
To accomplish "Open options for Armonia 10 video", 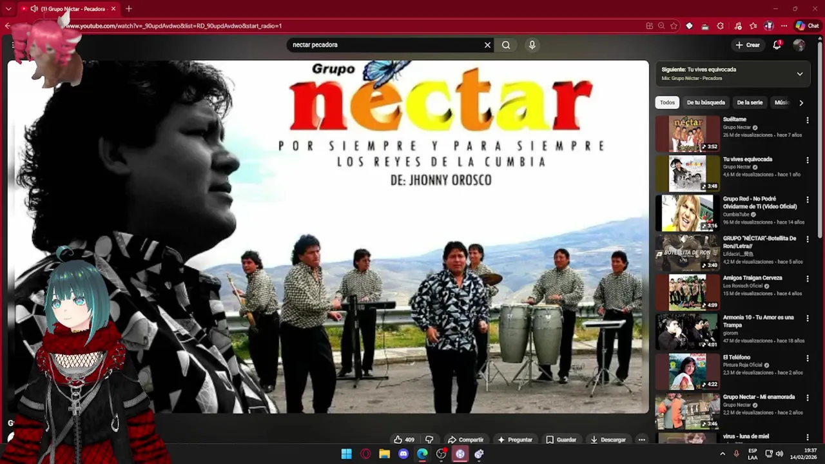I will tap(808, 318).
